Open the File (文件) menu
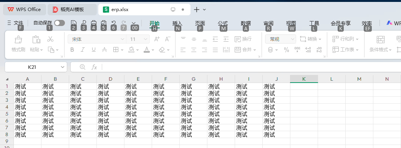The height and width of the screenshot is (148, 401). [15, 23]
